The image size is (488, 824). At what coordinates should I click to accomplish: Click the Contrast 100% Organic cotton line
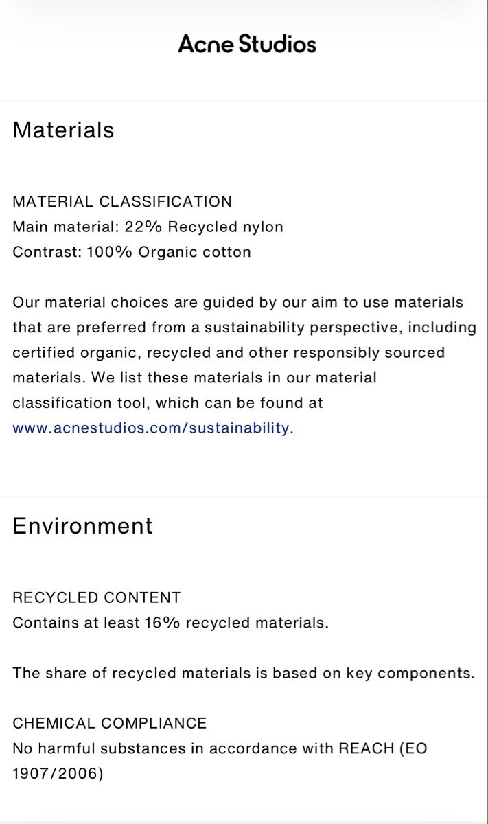coord(132,252)
